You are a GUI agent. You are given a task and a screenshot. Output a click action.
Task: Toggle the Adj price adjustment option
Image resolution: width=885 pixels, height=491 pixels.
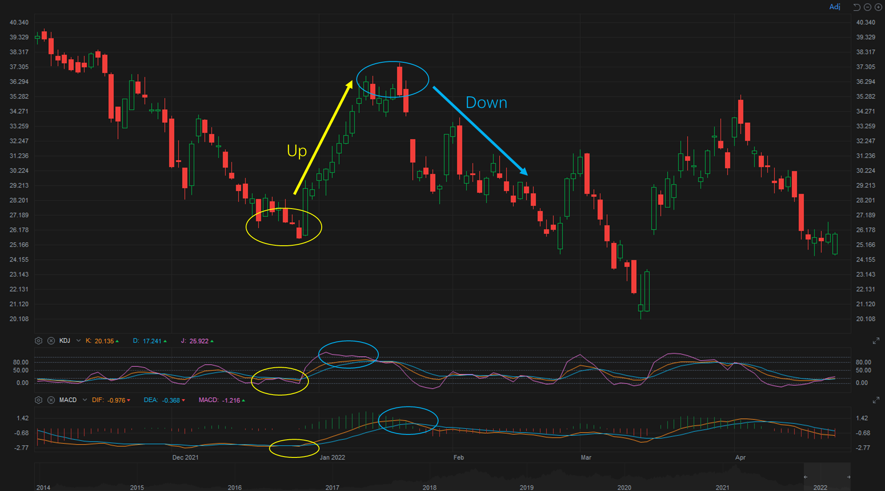tap(835, 7)
